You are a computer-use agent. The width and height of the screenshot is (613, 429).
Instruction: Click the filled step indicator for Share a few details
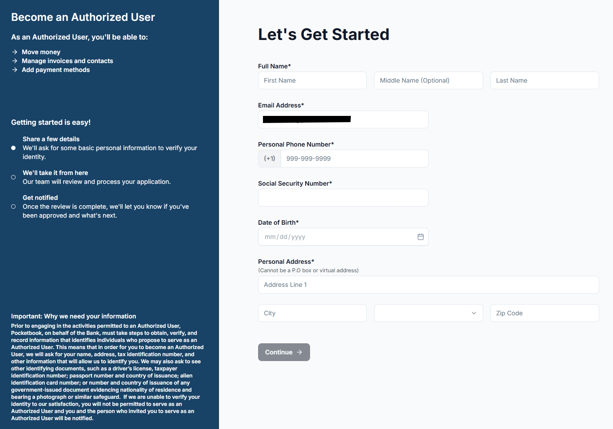pyautogui.click(x=13, y=148)
